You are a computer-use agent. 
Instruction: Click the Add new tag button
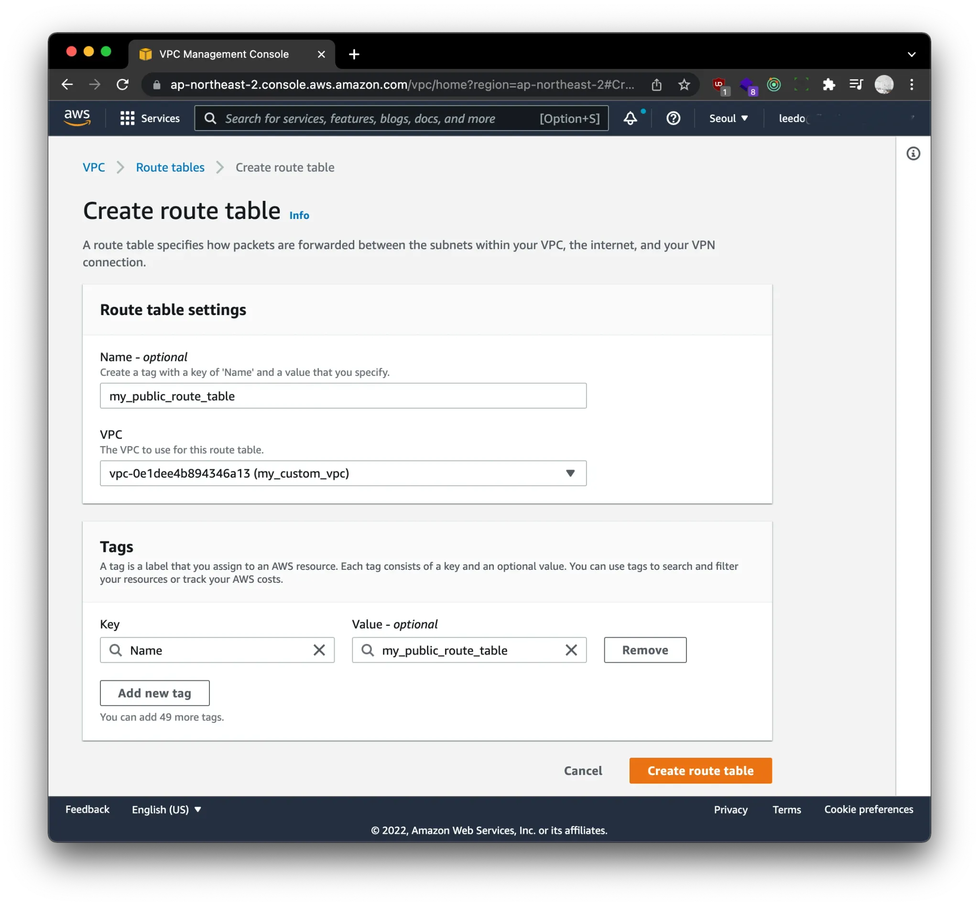coord(154,693)
